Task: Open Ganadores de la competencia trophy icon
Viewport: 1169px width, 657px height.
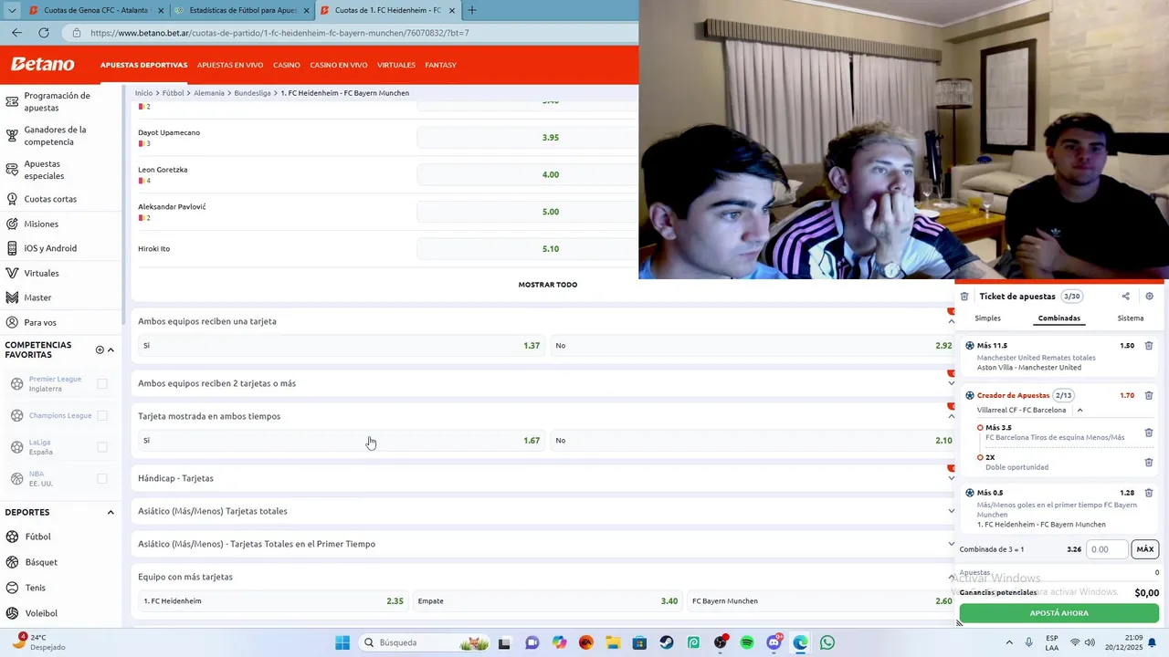Action: tap(12, 135)
